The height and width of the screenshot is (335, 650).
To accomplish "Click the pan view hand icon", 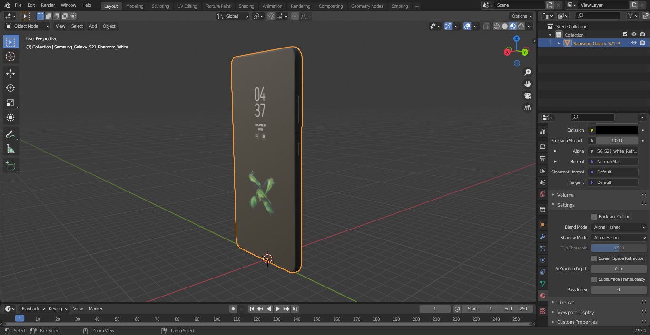I will pyautogui.click(x=527, y=84).
